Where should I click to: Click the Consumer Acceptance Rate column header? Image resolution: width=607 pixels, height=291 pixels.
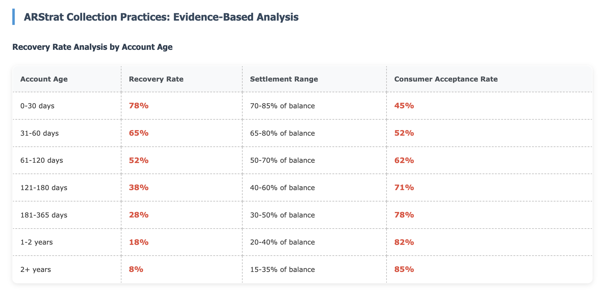coord(446,79)
